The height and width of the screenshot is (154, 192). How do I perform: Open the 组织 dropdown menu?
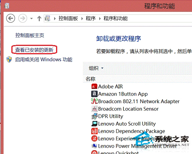(96, 68)
